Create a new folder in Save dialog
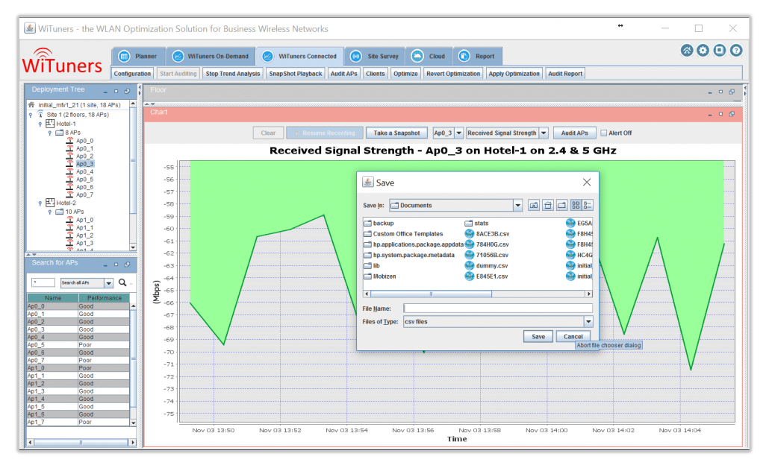The image size is (769, 468). 561,206
